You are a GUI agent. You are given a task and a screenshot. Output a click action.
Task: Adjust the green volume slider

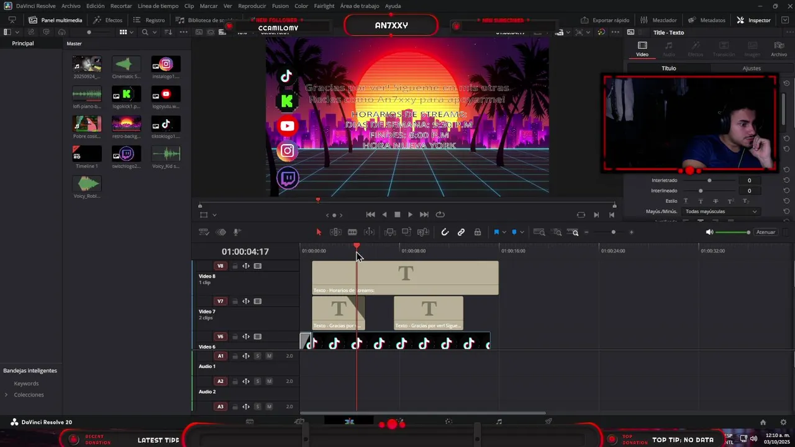(733, 232)
